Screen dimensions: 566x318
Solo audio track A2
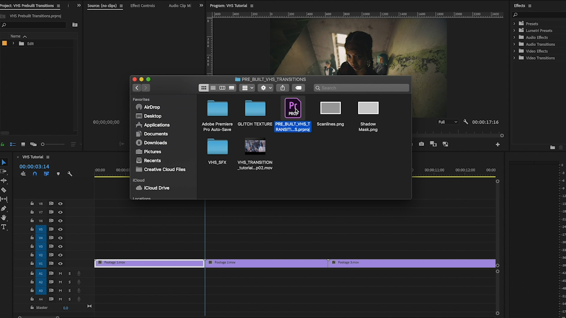point(69,282)
